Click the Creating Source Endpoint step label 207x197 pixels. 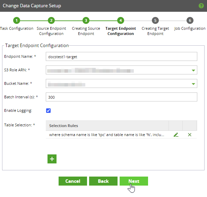tap(86, 31)
